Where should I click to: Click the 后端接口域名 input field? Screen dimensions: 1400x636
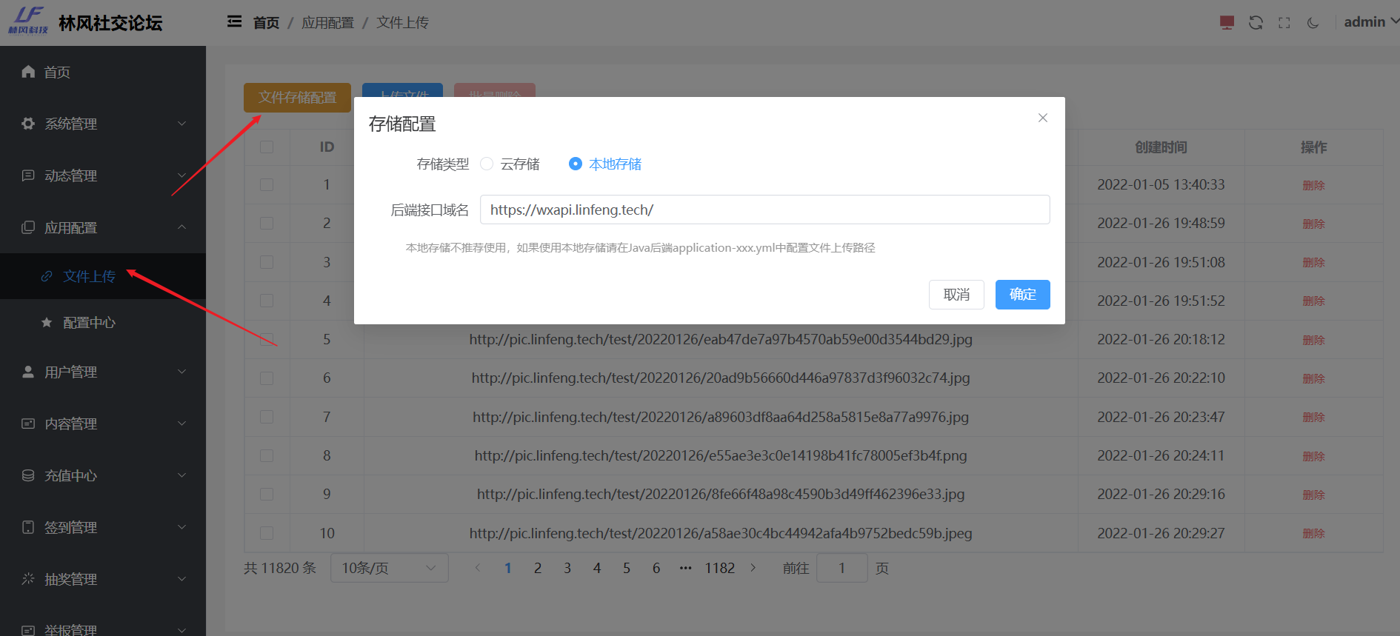tap(765, 210)
